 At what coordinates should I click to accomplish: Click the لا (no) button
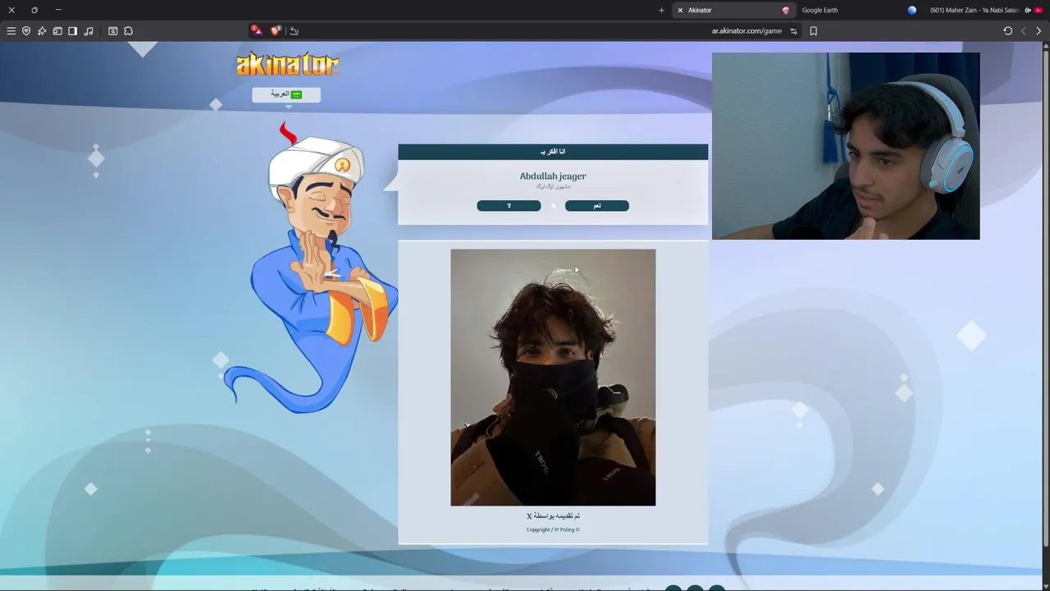click(509, 206)
